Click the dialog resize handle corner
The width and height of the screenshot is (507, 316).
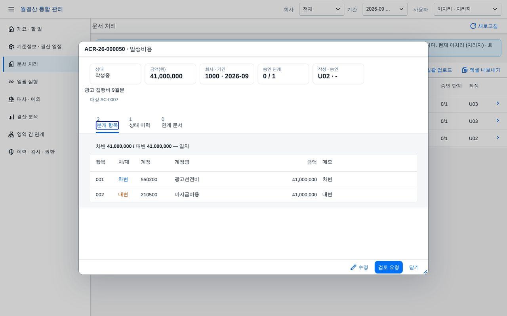point(425,272)
